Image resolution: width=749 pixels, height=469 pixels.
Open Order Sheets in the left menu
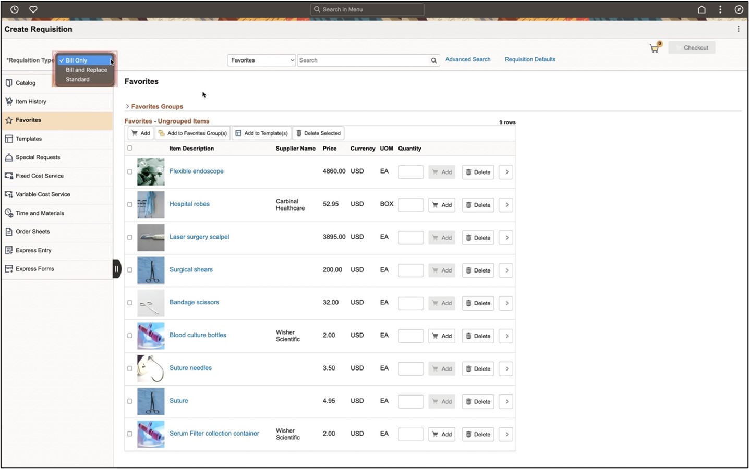[57, 232]
